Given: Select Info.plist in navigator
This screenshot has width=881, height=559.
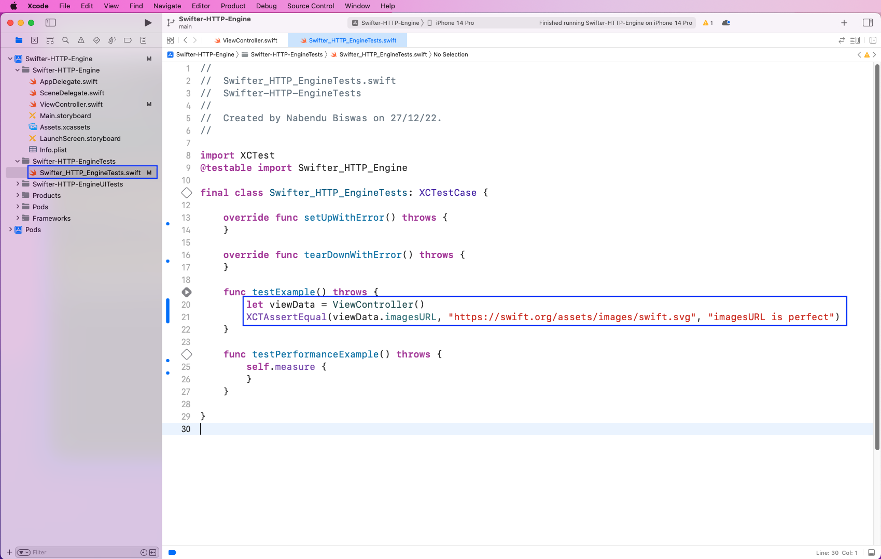Looking at the screenshot, I should (53, 150).
